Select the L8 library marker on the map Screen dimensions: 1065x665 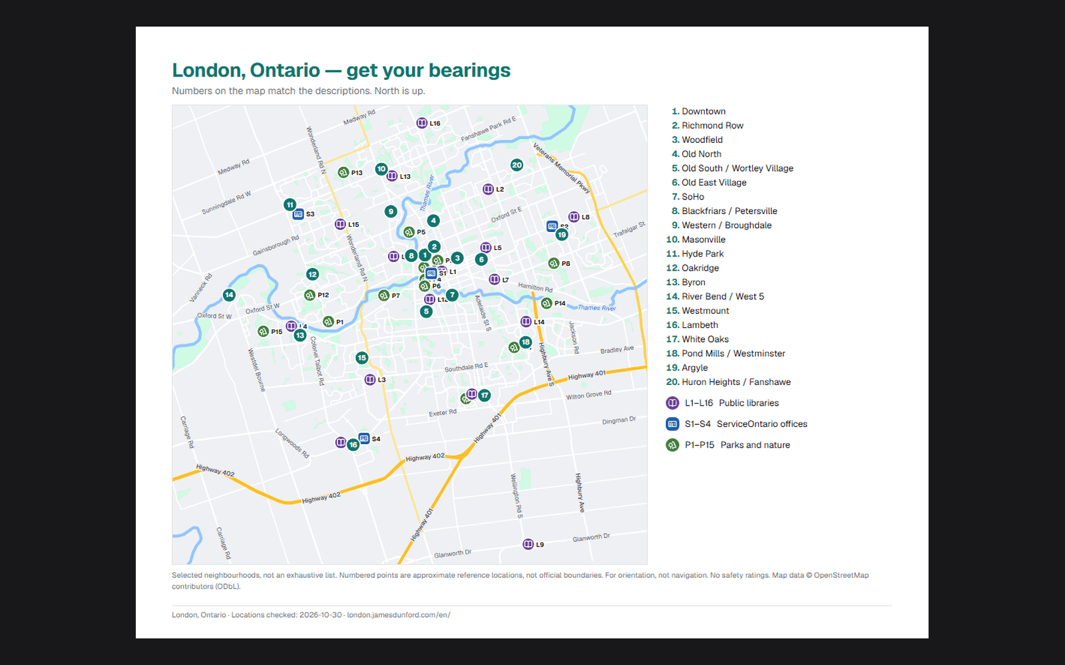[574, 217]
